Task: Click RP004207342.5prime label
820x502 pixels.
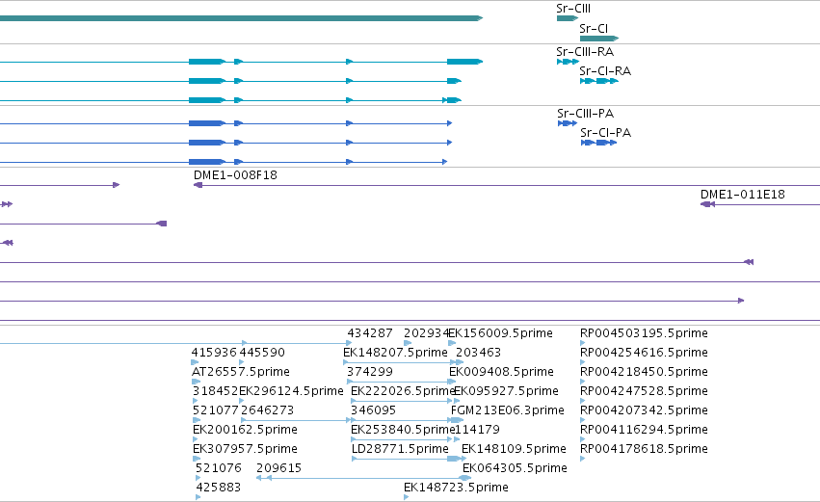Action: click(x=644, y=410)
